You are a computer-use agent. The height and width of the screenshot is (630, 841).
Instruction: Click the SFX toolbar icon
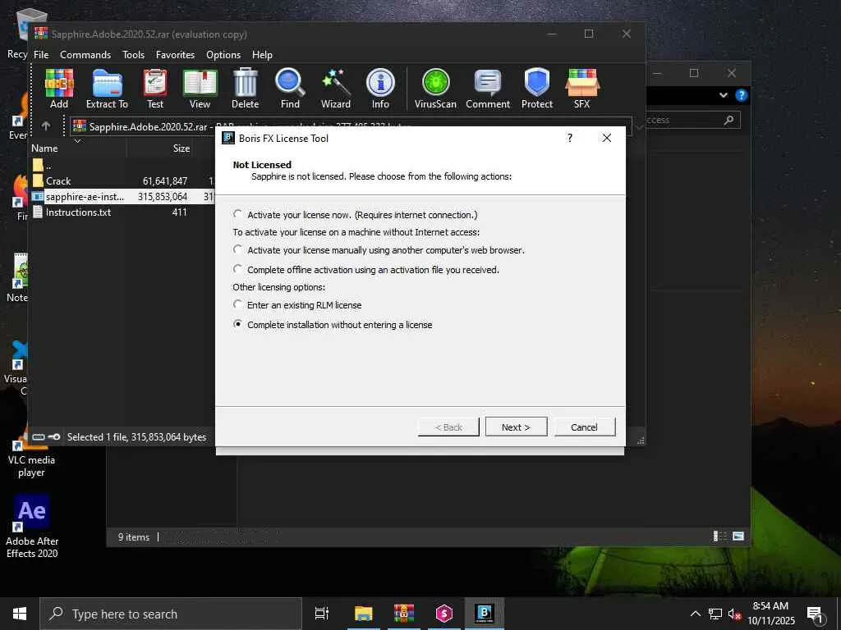click(582, 89)
